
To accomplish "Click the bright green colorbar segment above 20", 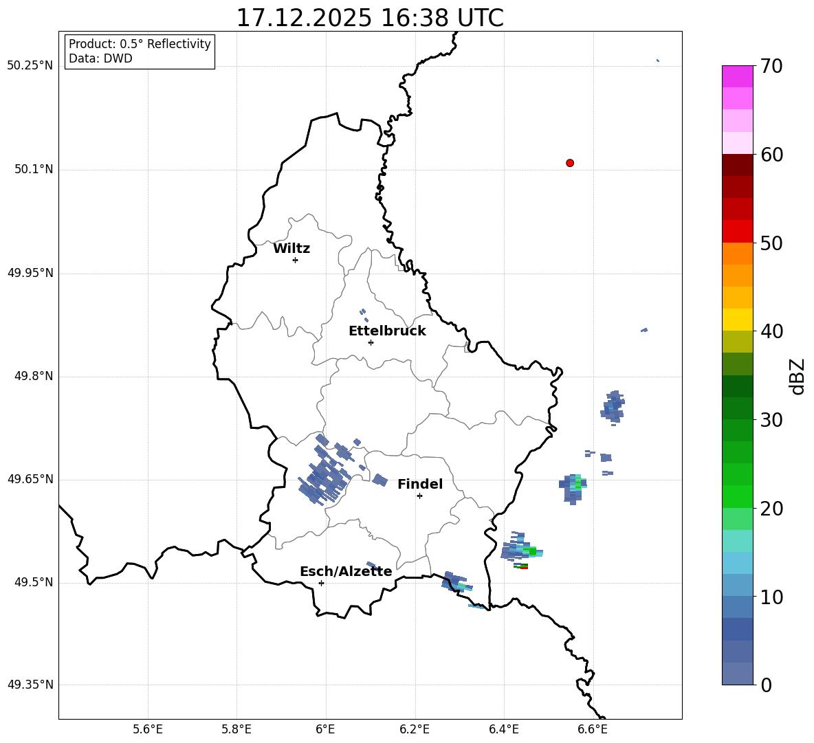I will coord(737,496).
